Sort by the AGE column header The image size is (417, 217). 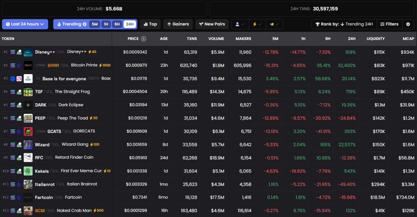[164, 39]
